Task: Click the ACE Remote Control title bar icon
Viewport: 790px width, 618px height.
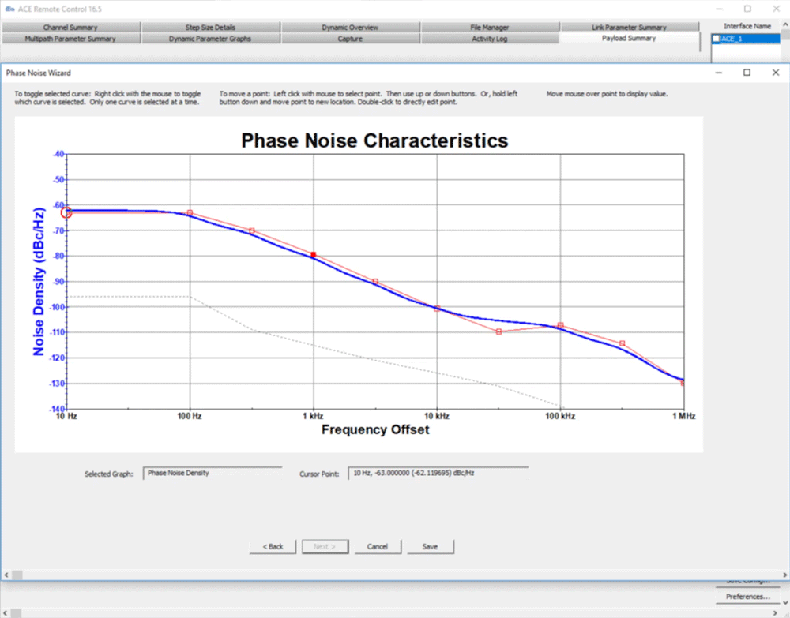Action: (x=9, y=9)
